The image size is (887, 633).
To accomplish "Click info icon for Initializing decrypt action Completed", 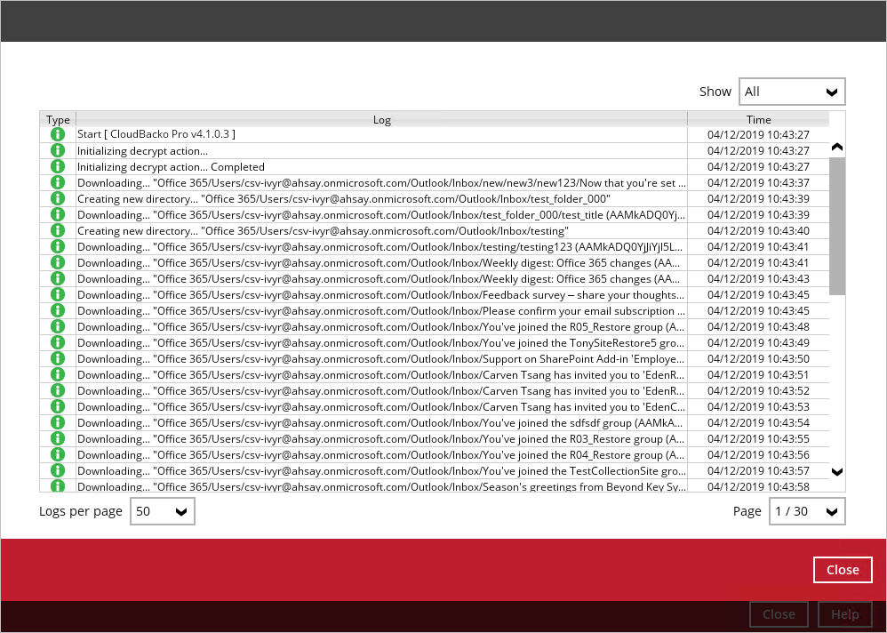I will pyautogui.click(x=58, y=166).
